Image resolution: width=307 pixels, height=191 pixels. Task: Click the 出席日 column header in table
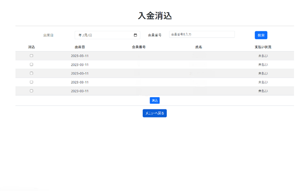80,47
